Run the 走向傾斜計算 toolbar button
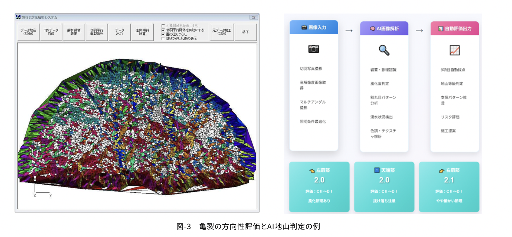This screenshot has height=237, width=512. 142,32
